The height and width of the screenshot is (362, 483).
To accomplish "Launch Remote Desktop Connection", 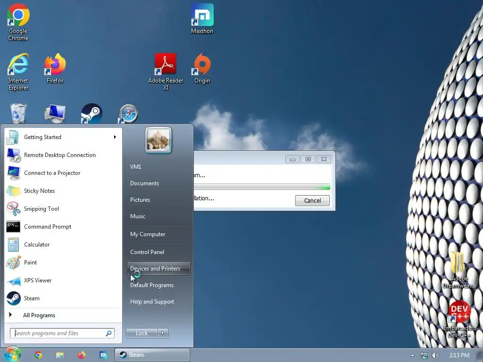I will pyautogui.click(x=62, y=155).
